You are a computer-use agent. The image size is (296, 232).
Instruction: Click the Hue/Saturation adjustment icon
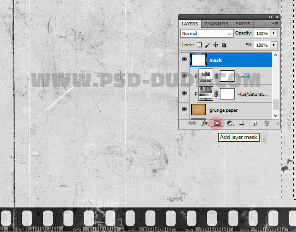coord(206,94)
